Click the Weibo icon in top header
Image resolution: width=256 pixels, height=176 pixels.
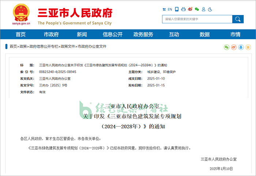190,9
